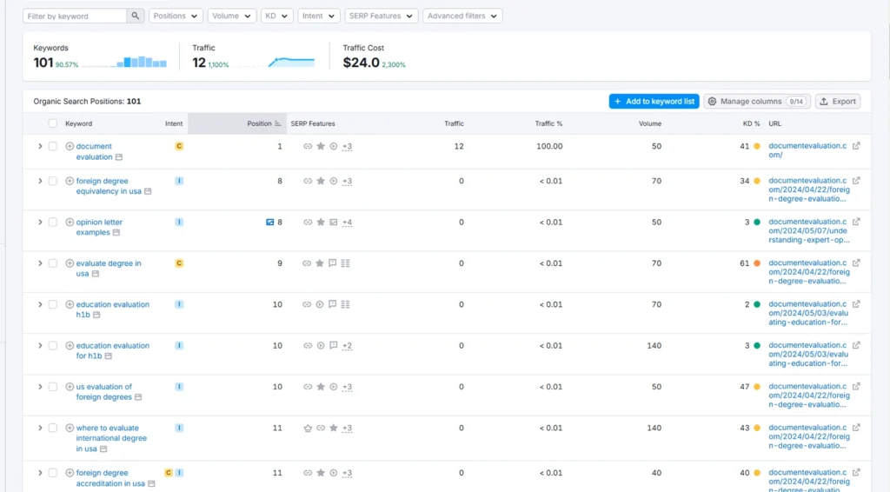View SERP snapshot icon next to foreign degree equivalency in usa
The image size is (890, 492).
pyautogui.click(x=148, y=191)
